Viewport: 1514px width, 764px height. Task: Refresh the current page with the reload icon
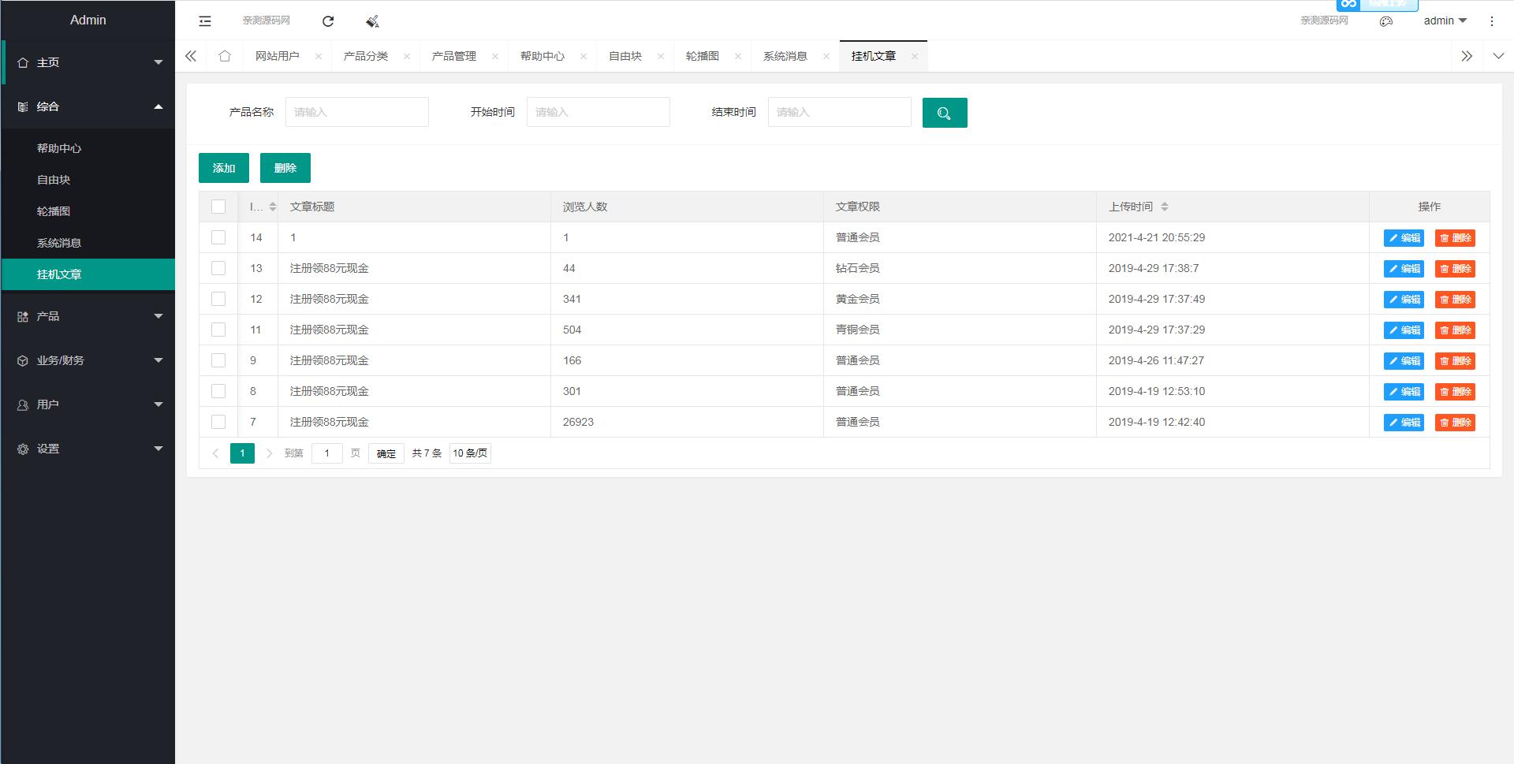[x=328, y=21]
